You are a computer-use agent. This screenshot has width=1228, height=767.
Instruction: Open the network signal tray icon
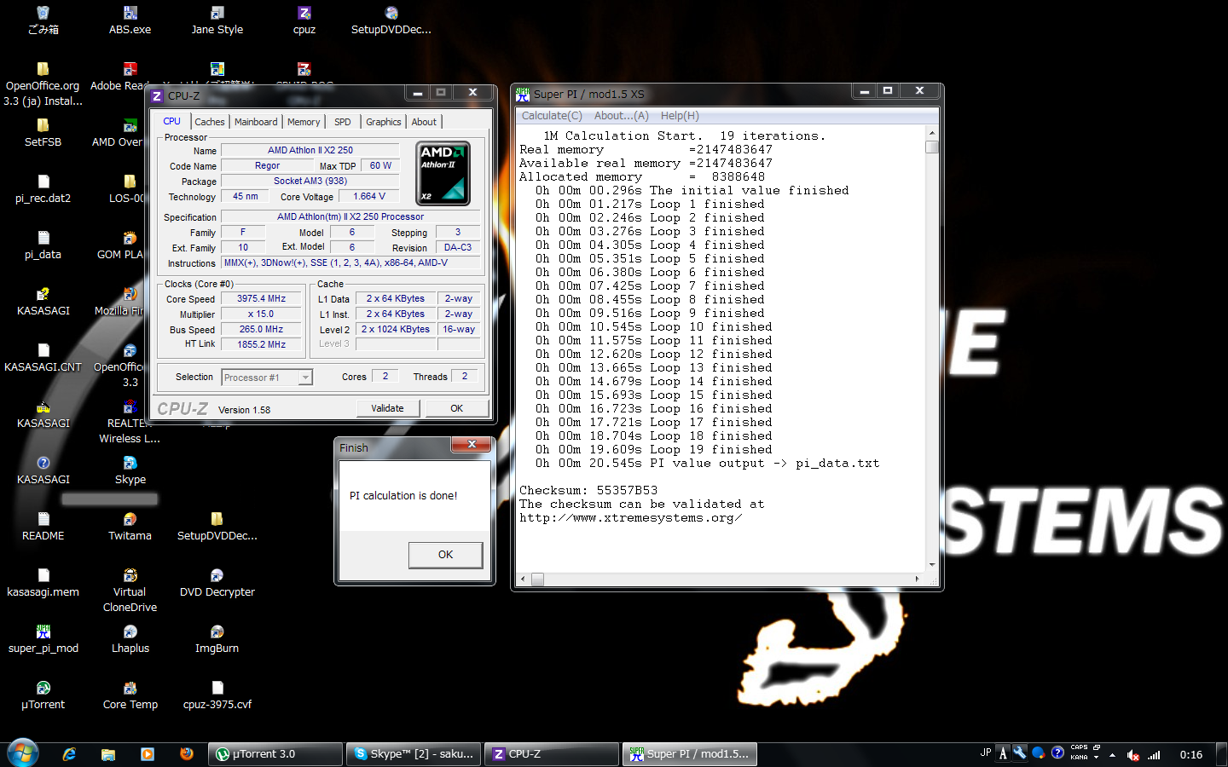[1154, 755]
